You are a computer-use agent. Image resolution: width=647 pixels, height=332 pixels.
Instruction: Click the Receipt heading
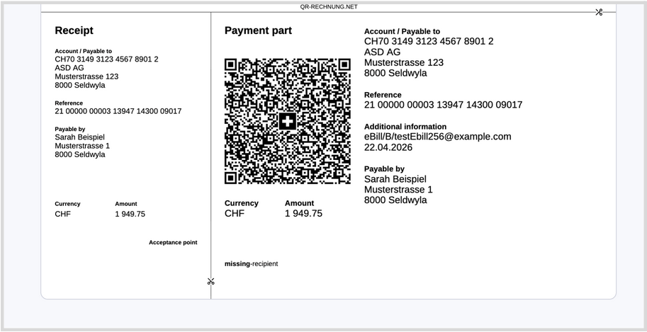click(74, 30)
